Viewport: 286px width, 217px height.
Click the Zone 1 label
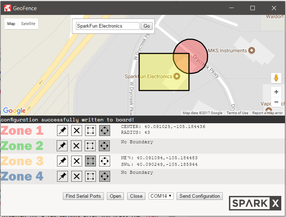[22, 130]
